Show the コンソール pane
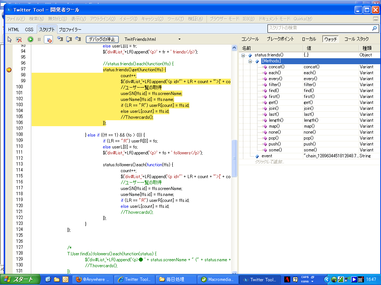The width and height of the screenshot is (381, 285). coord(250,39)
